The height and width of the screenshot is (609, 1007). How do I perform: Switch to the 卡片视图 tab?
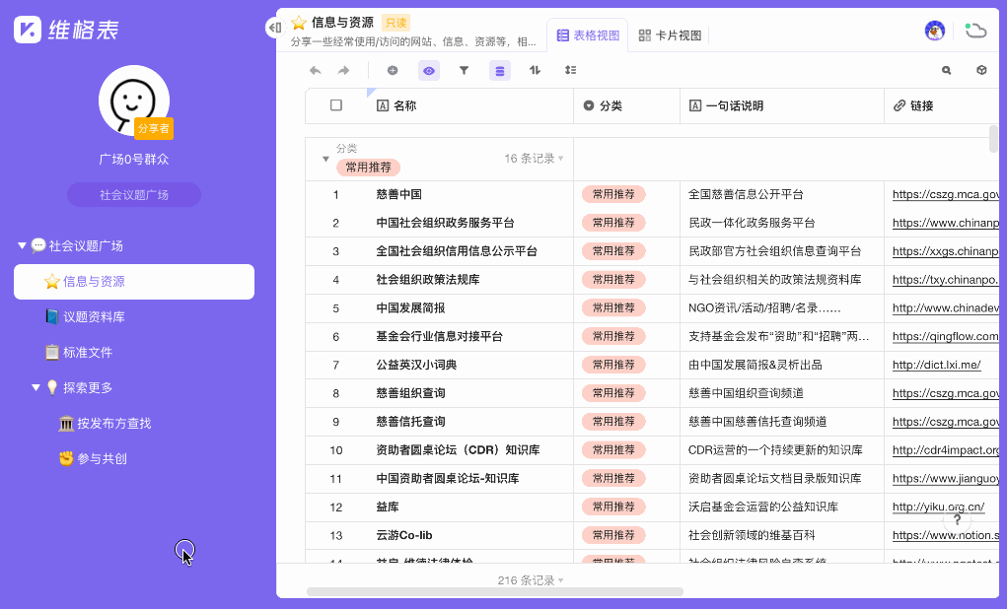670,35
